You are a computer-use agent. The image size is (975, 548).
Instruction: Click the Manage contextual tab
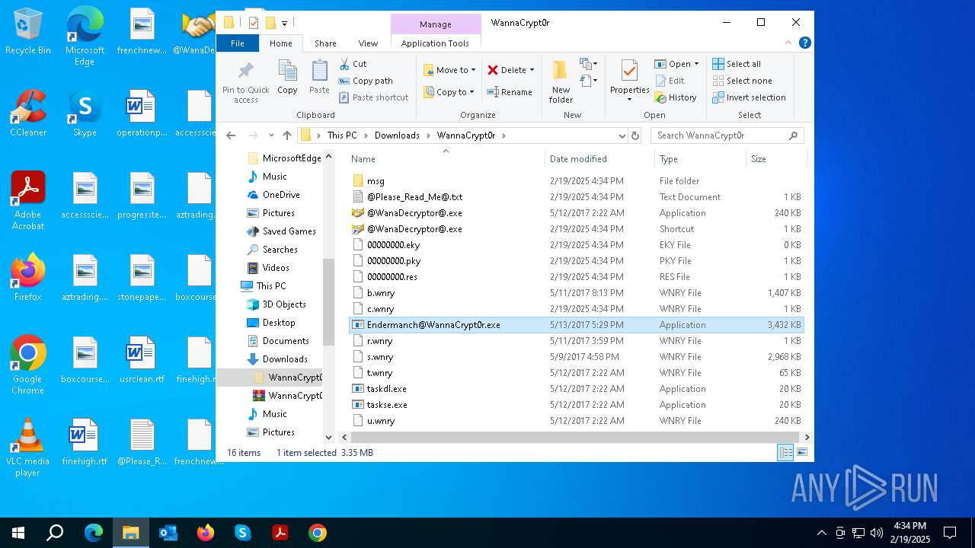(x=436, y=24)
